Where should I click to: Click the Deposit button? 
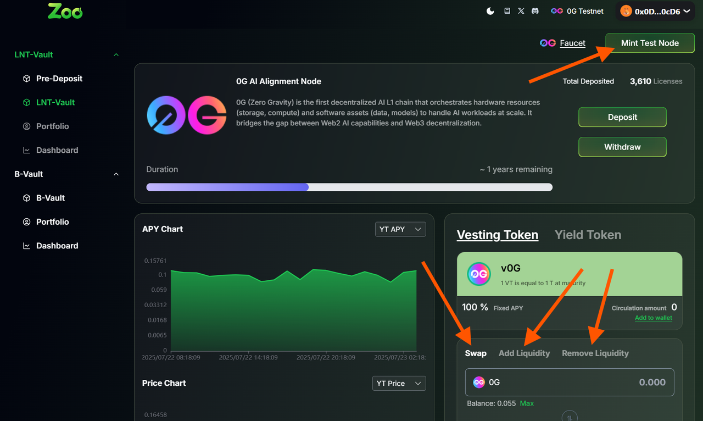pyautogui.click(x=622, y=117)
